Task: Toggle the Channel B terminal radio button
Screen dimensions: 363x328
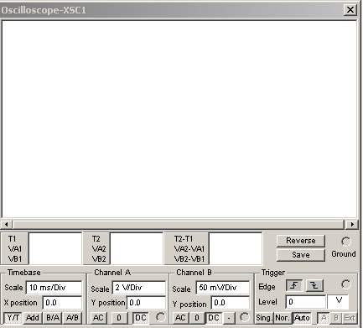Action: pos(244,317)
